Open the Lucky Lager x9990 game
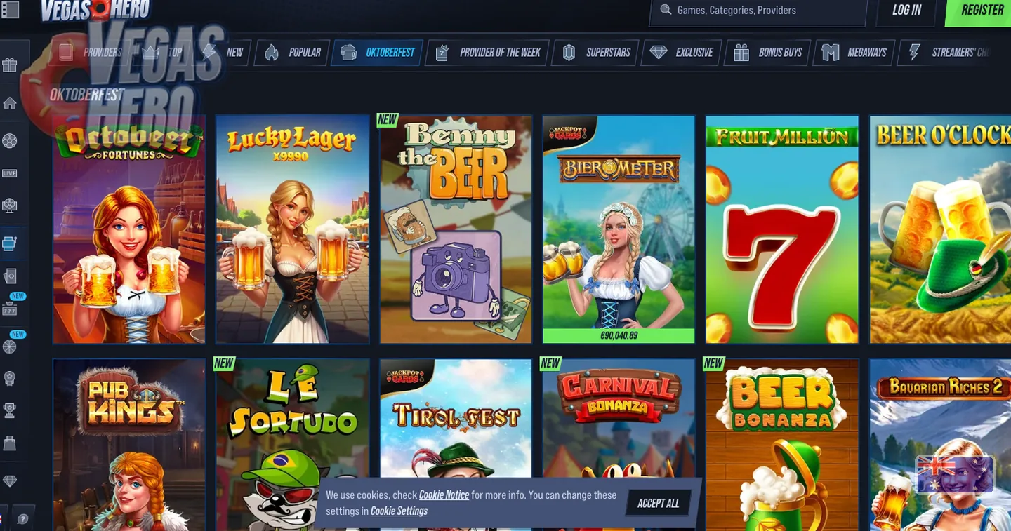Viewport: 1011px width, 531px height. [292, 229]
